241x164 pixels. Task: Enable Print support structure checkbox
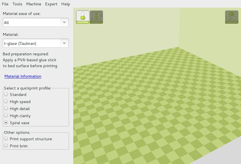pyautogui.click(x=6, y=139)
